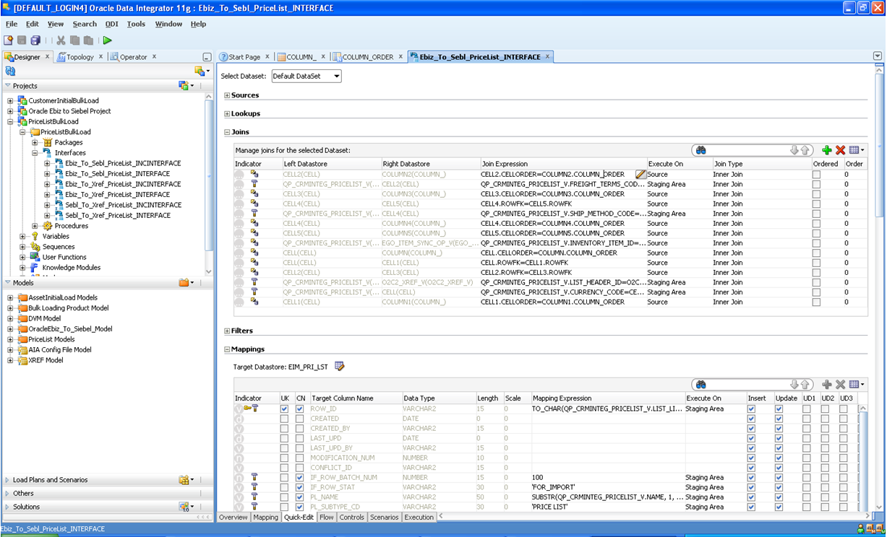Click the green Run arrow icon
The width and height of the screenshot is (887, 537).
click(x=108, y=40)
